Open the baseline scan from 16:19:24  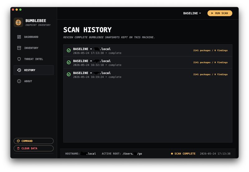[x=148, y=74]
